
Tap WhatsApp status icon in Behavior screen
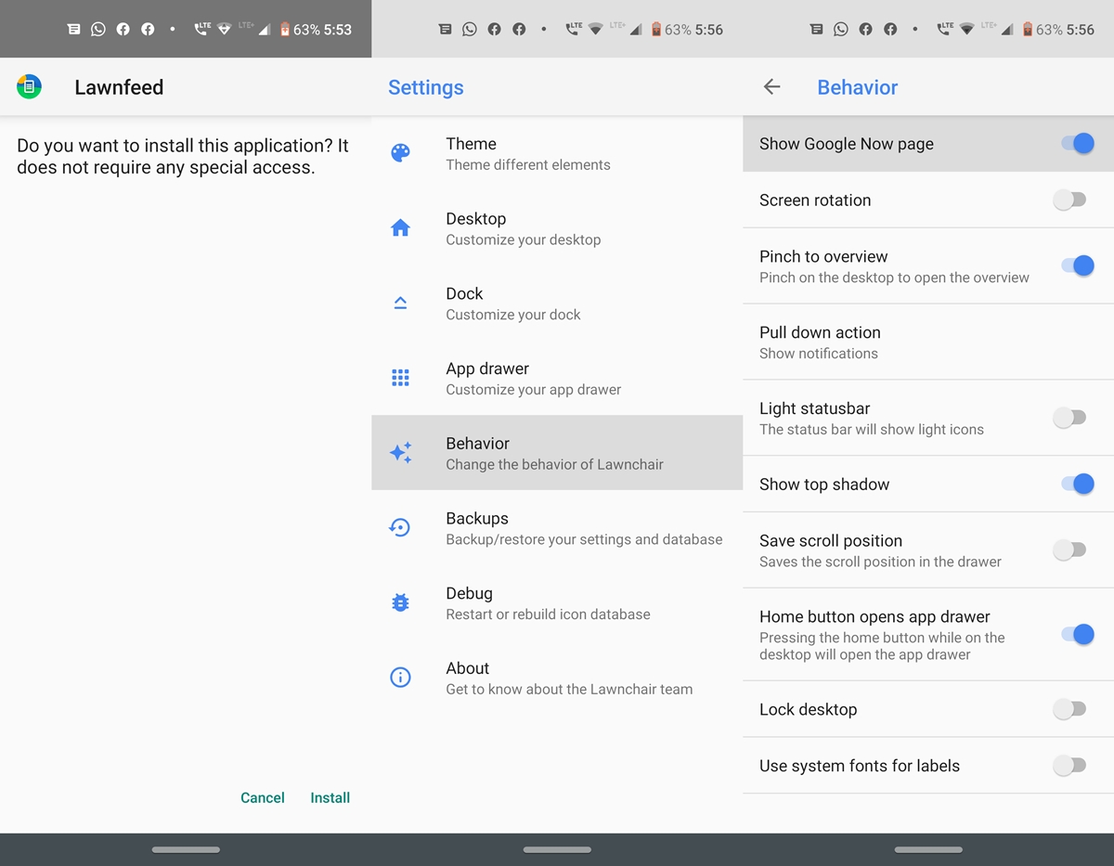click(841, 30)
